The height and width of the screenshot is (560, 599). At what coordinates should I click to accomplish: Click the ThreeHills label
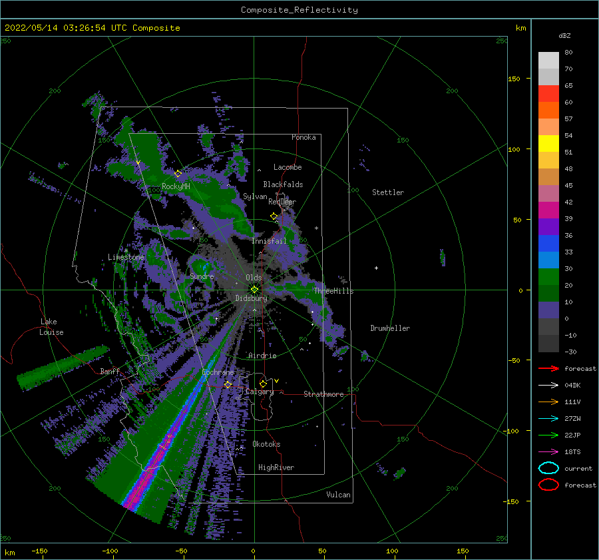pos(333,291)
